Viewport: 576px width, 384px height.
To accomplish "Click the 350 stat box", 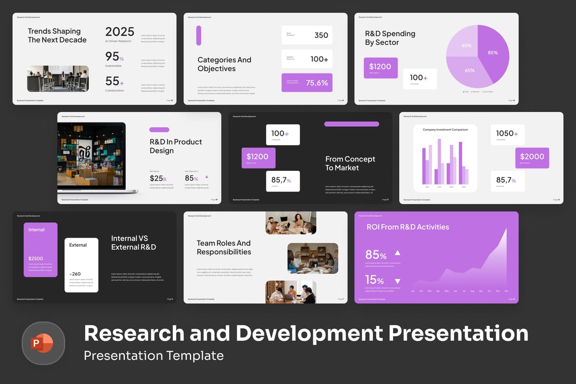I will pyautogui.click(x=307, y=35).
